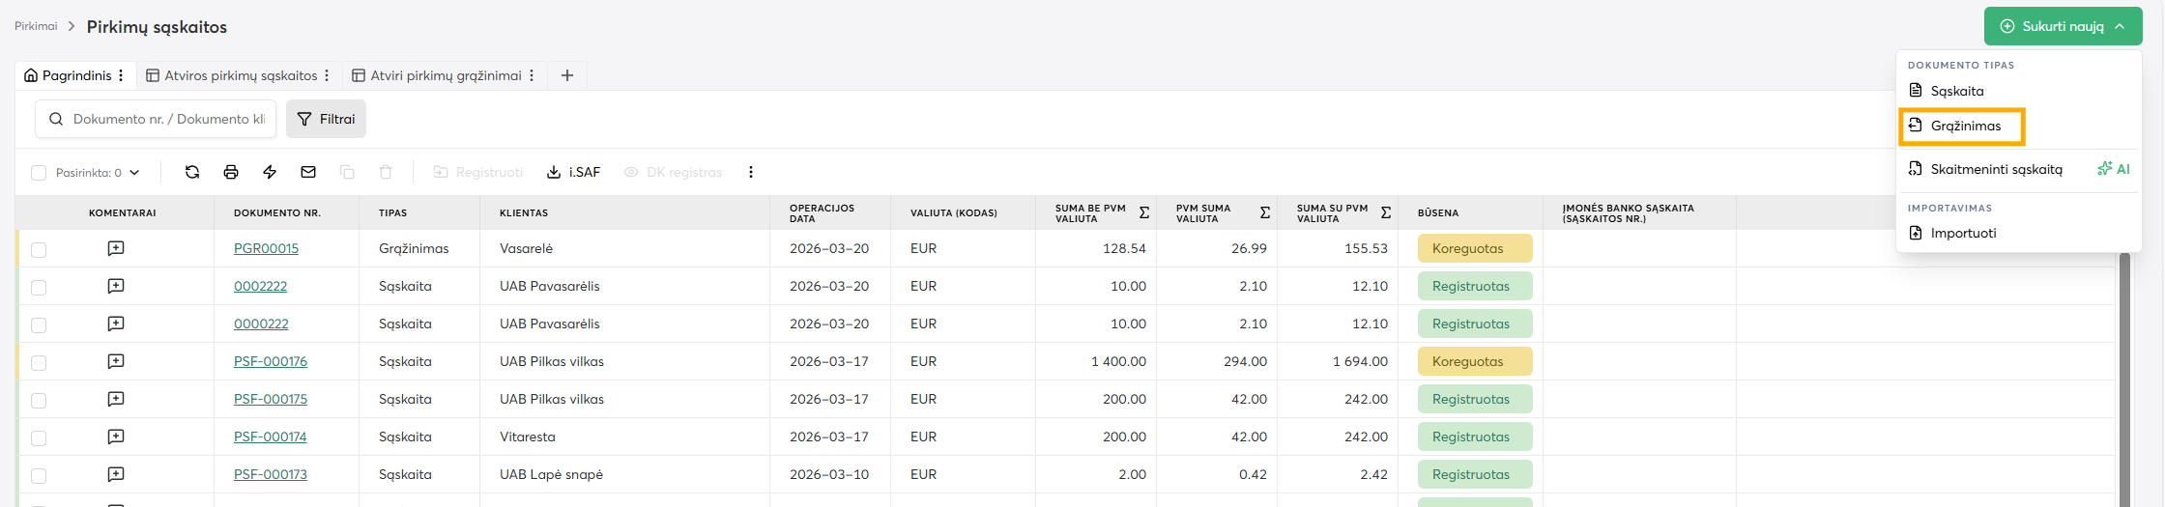2165x507 pixels.
Task: Check the checkbox for row PSF-000176
Action: click(39, 363)
